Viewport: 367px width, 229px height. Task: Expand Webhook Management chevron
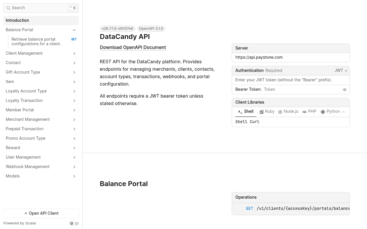[74, 167]
